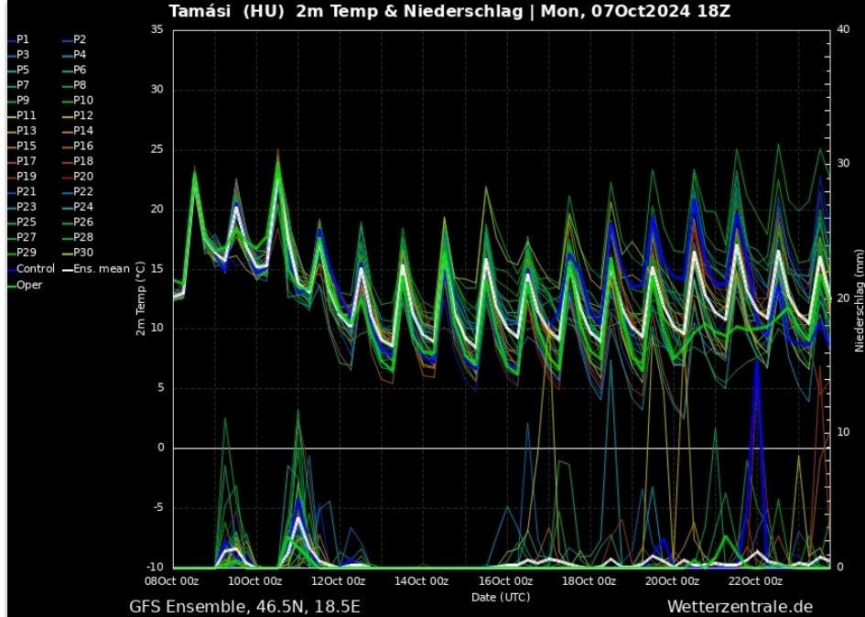Viewport: 865px width, 617px height.
Task: Select the P17 legend entry
Action: pyautogui.click(x=27, y=161)
